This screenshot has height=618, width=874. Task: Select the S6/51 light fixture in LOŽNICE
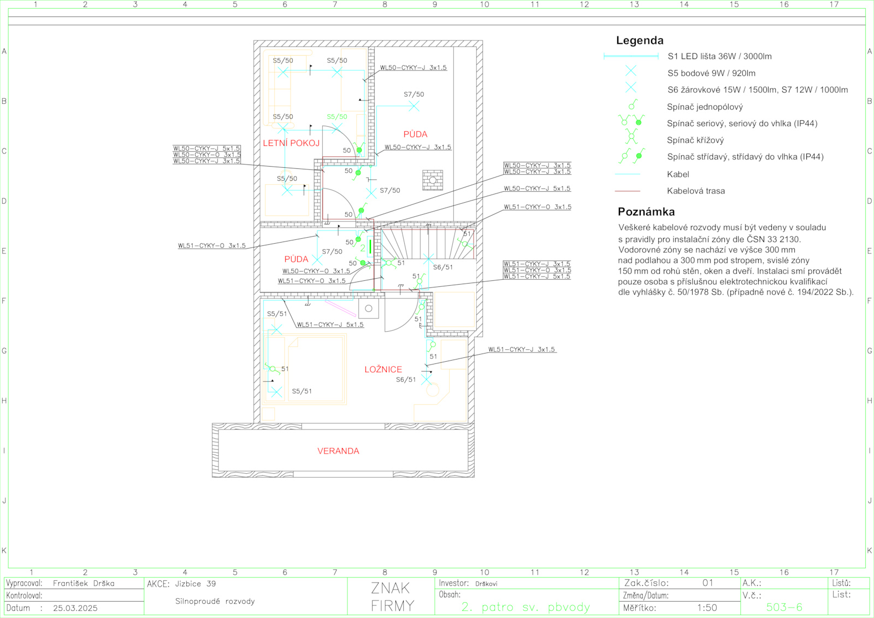click(426, 379)
